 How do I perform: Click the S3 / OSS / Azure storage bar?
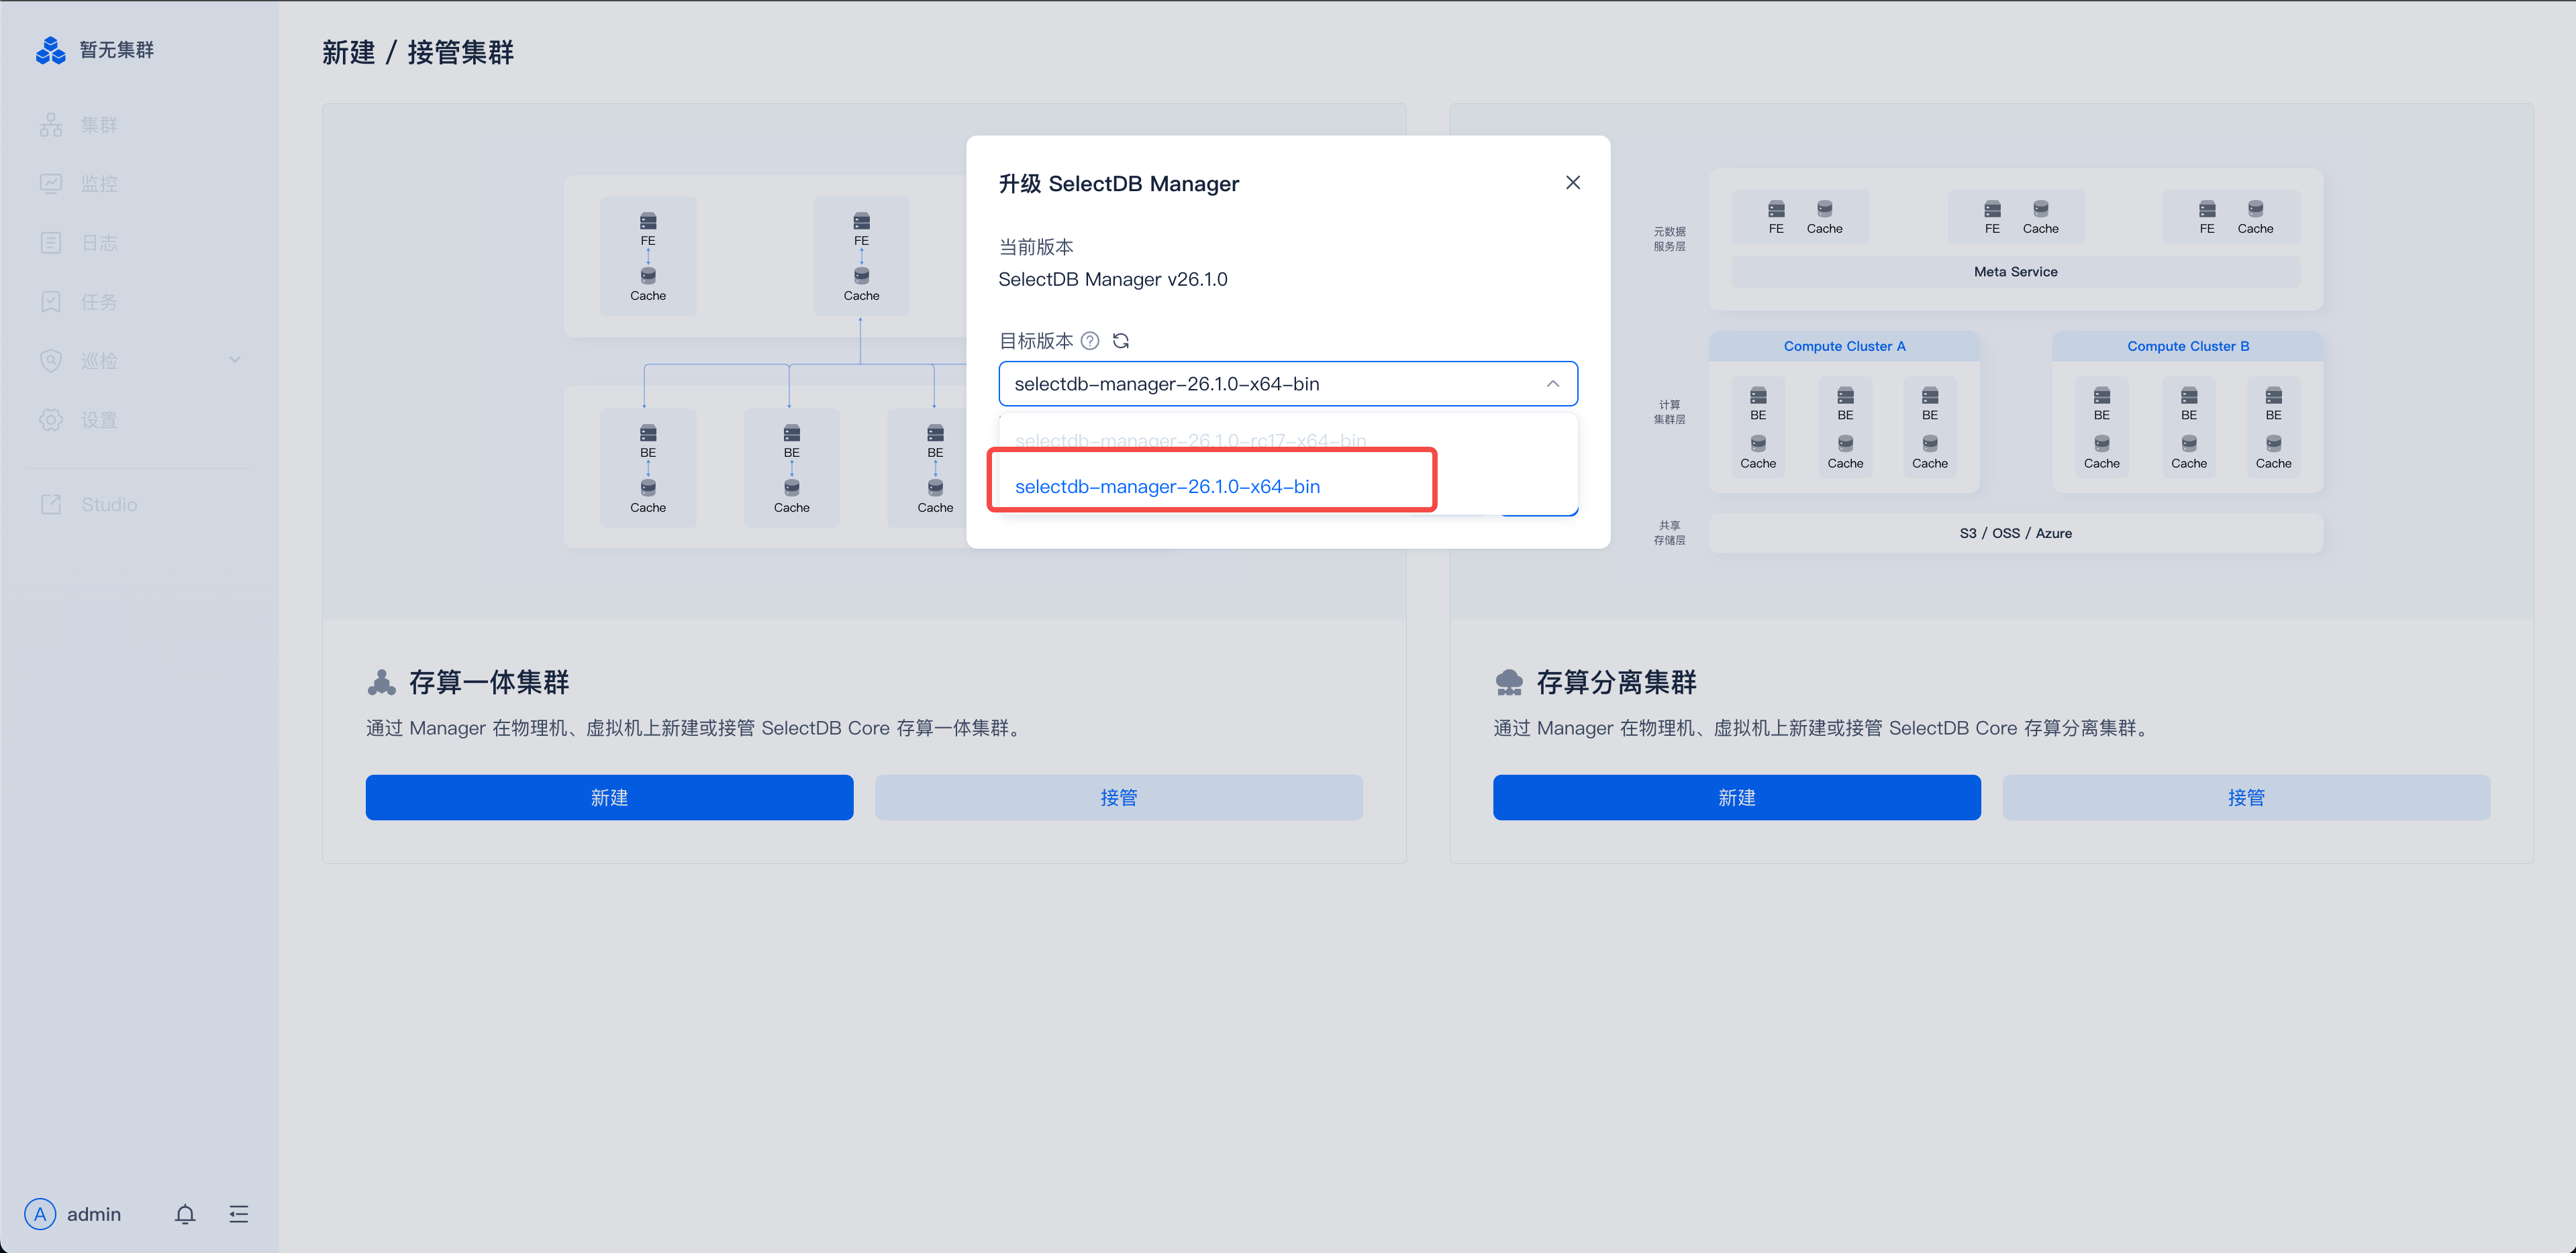[x=2015, y=533]
